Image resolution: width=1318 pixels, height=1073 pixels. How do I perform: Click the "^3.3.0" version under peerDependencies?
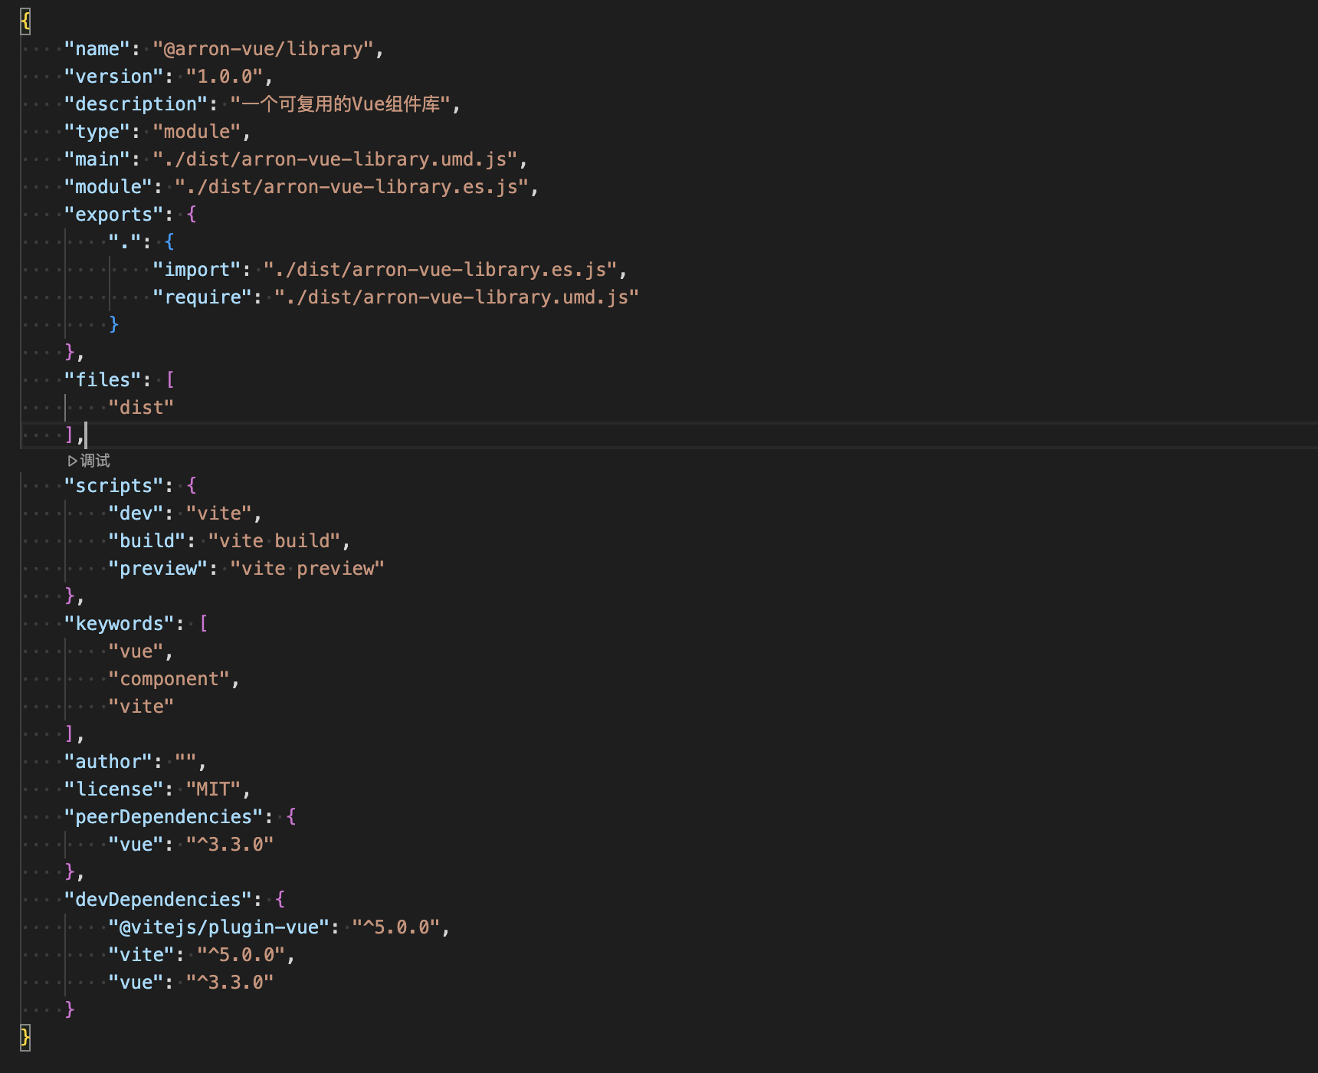(x=230, y=845)
